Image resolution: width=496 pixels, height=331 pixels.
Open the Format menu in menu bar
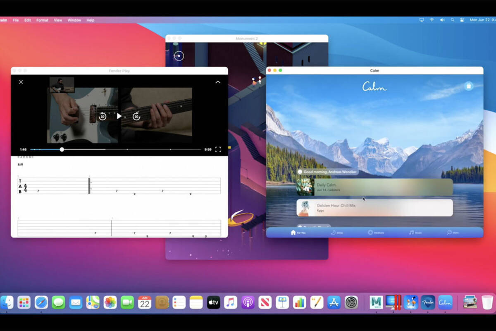pyautogui.click(x=42, y=20)
